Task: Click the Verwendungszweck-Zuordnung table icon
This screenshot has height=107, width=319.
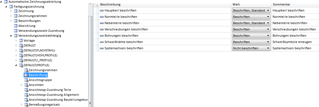Action: [x=16, y=31]
